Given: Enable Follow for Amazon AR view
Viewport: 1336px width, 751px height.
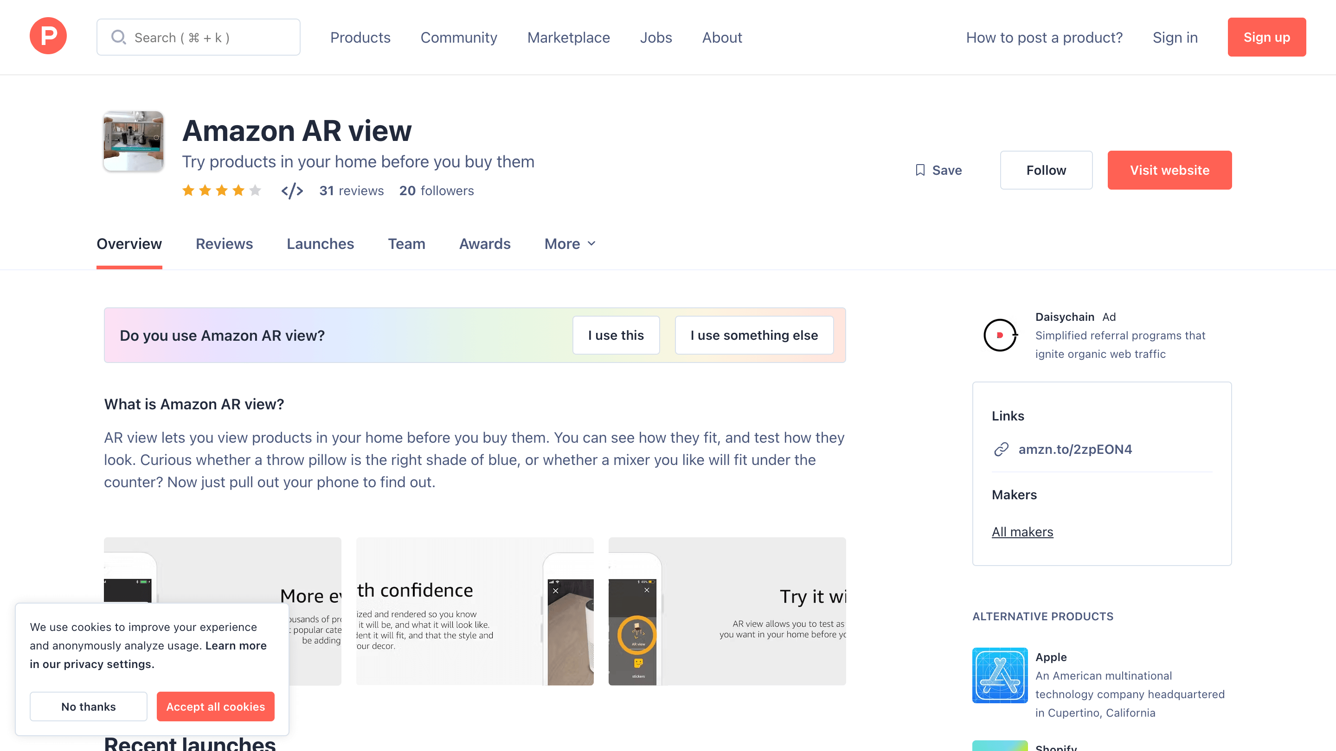Looking at the screenshot, I should 1046,170.
